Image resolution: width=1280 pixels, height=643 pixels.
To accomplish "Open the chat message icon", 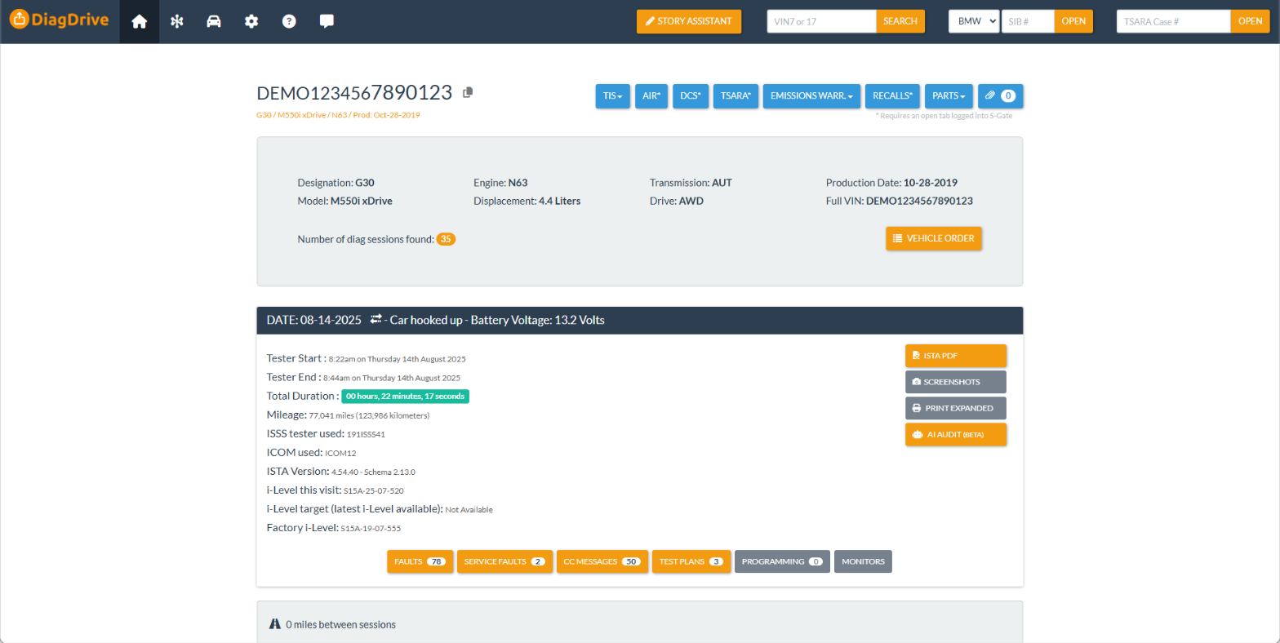I will pos(327,22).
